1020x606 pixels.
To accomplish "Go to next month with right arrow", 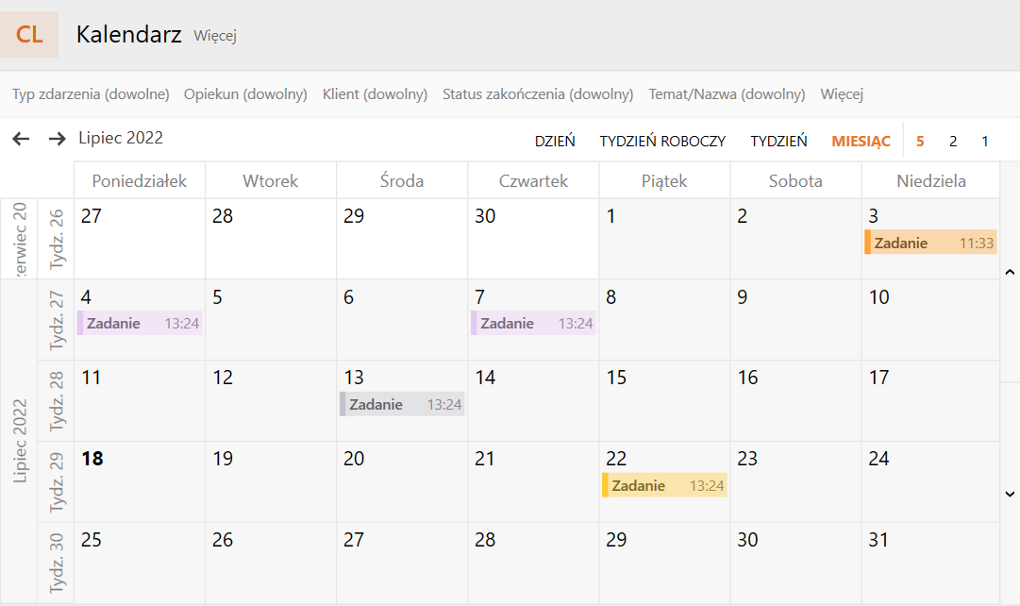I will click(x=58, y=139).
